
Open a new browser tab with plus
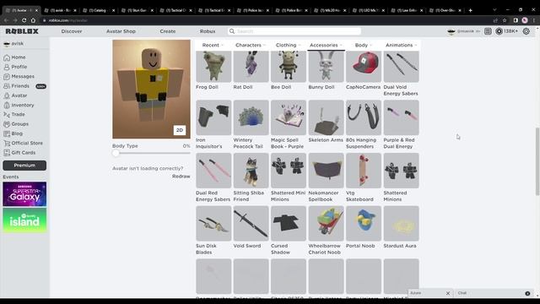(470, 10)
